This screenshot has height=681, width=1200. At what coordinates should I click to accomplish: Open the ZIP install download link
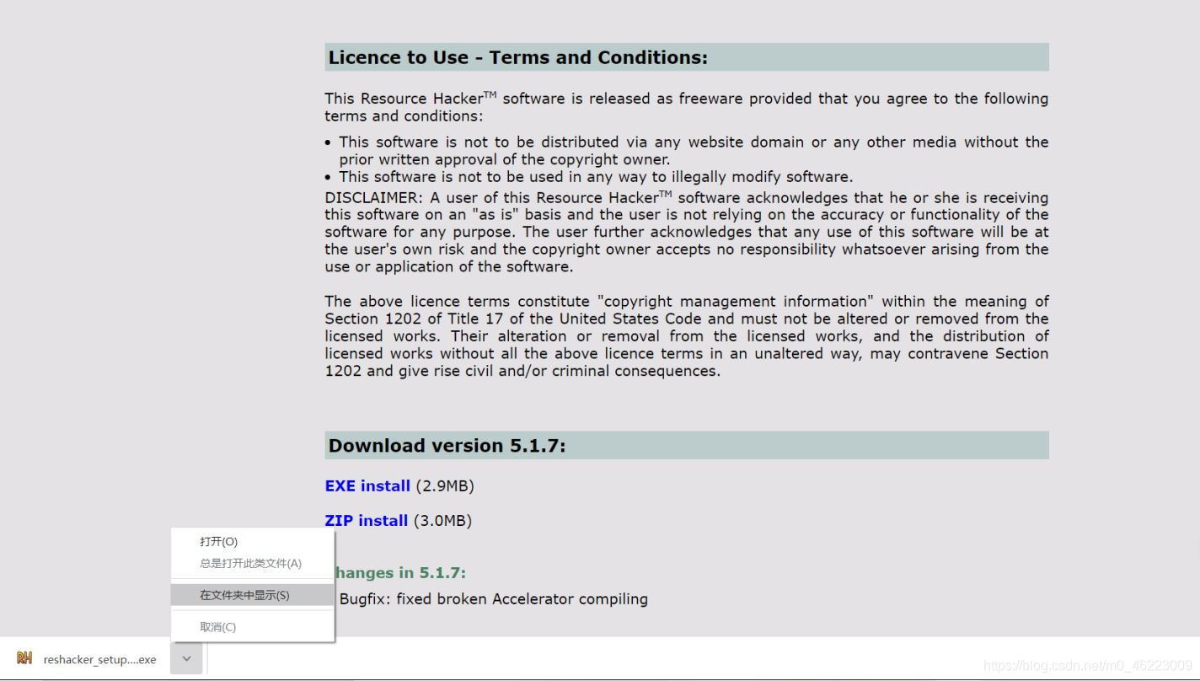[367, 521]
